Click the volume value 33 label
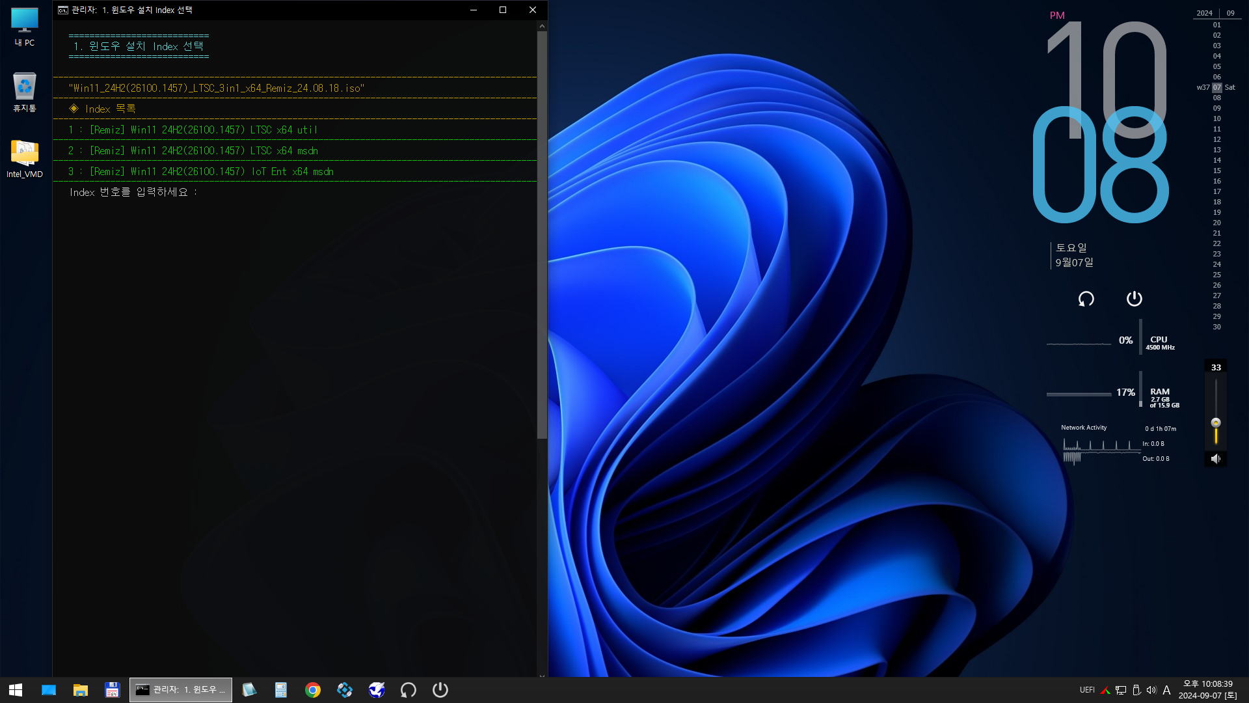This screenshot has width=1249, height=703. click(1216, 368)
